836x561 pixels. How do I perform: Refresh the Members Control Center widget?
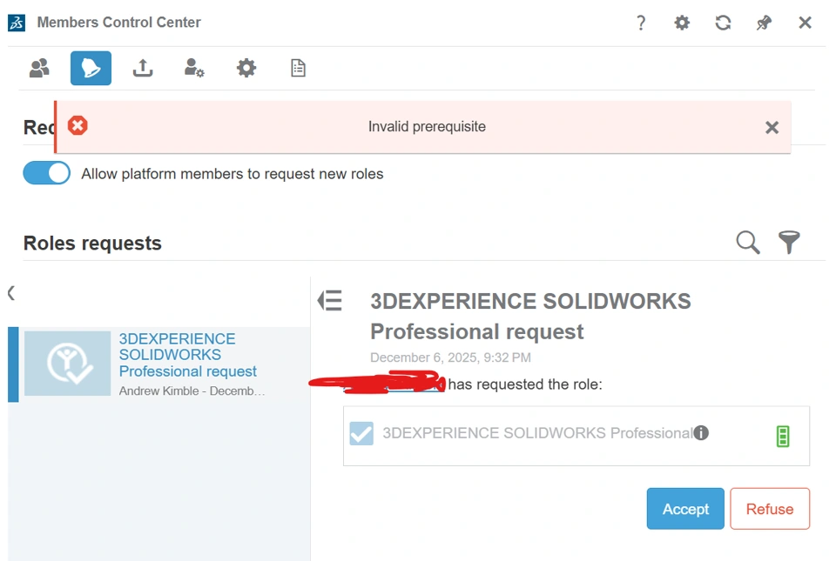723,23
